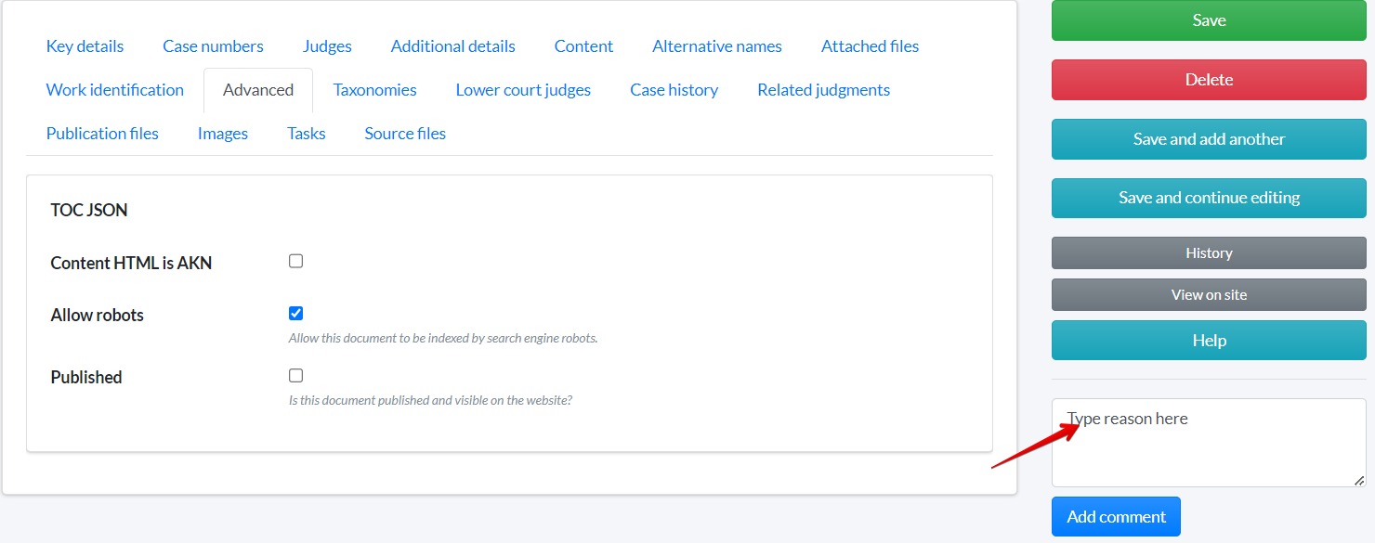Screen dimensions: 1375x543
Task: Open the document History
Action: tap(1209, 253)
